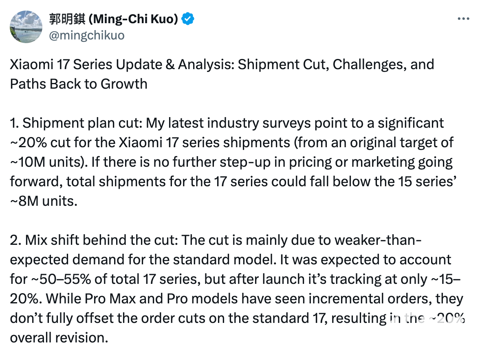Click the @mingchikuo handle

tap(86, 35)
